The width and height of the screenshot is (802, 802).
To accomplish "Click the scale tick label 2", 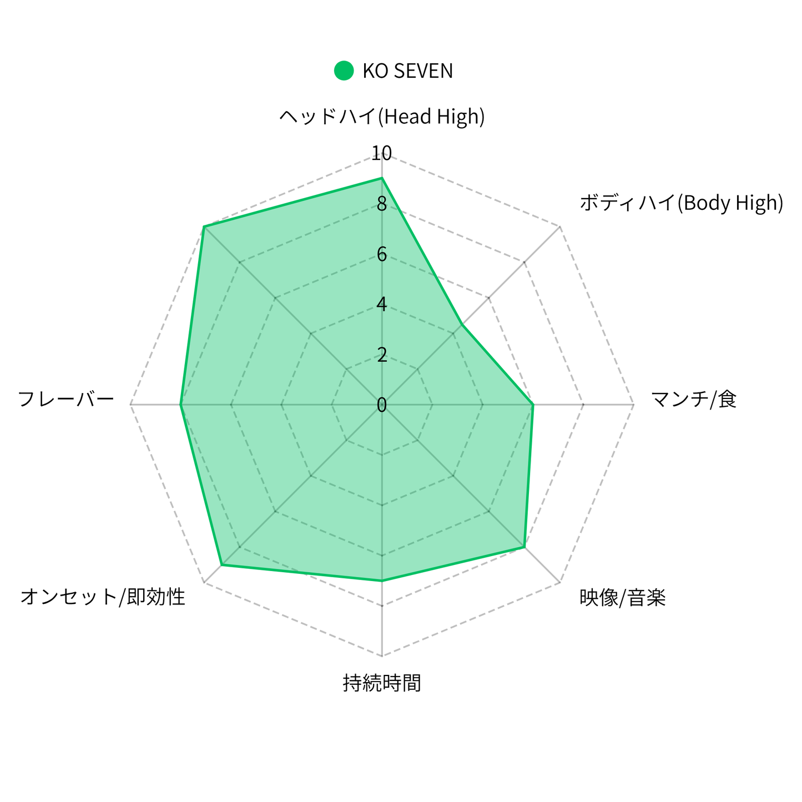I will 382,355.
